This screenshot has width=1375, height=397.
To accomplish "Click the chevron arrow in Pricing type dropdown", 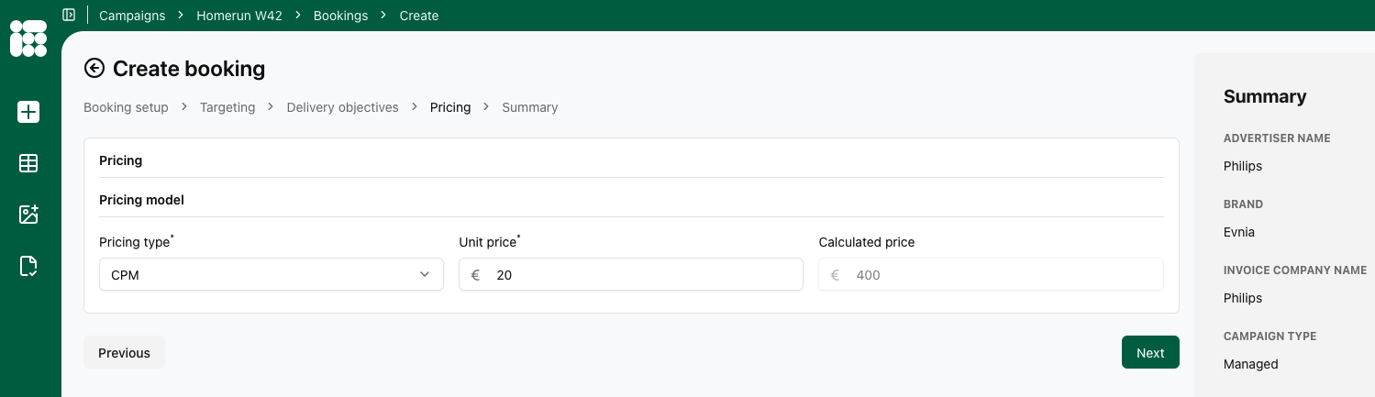I will pos(425,274).
